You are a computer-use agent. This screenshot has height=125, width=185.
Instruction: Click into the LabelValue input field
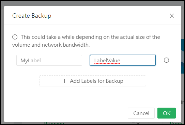coord(123,60)
